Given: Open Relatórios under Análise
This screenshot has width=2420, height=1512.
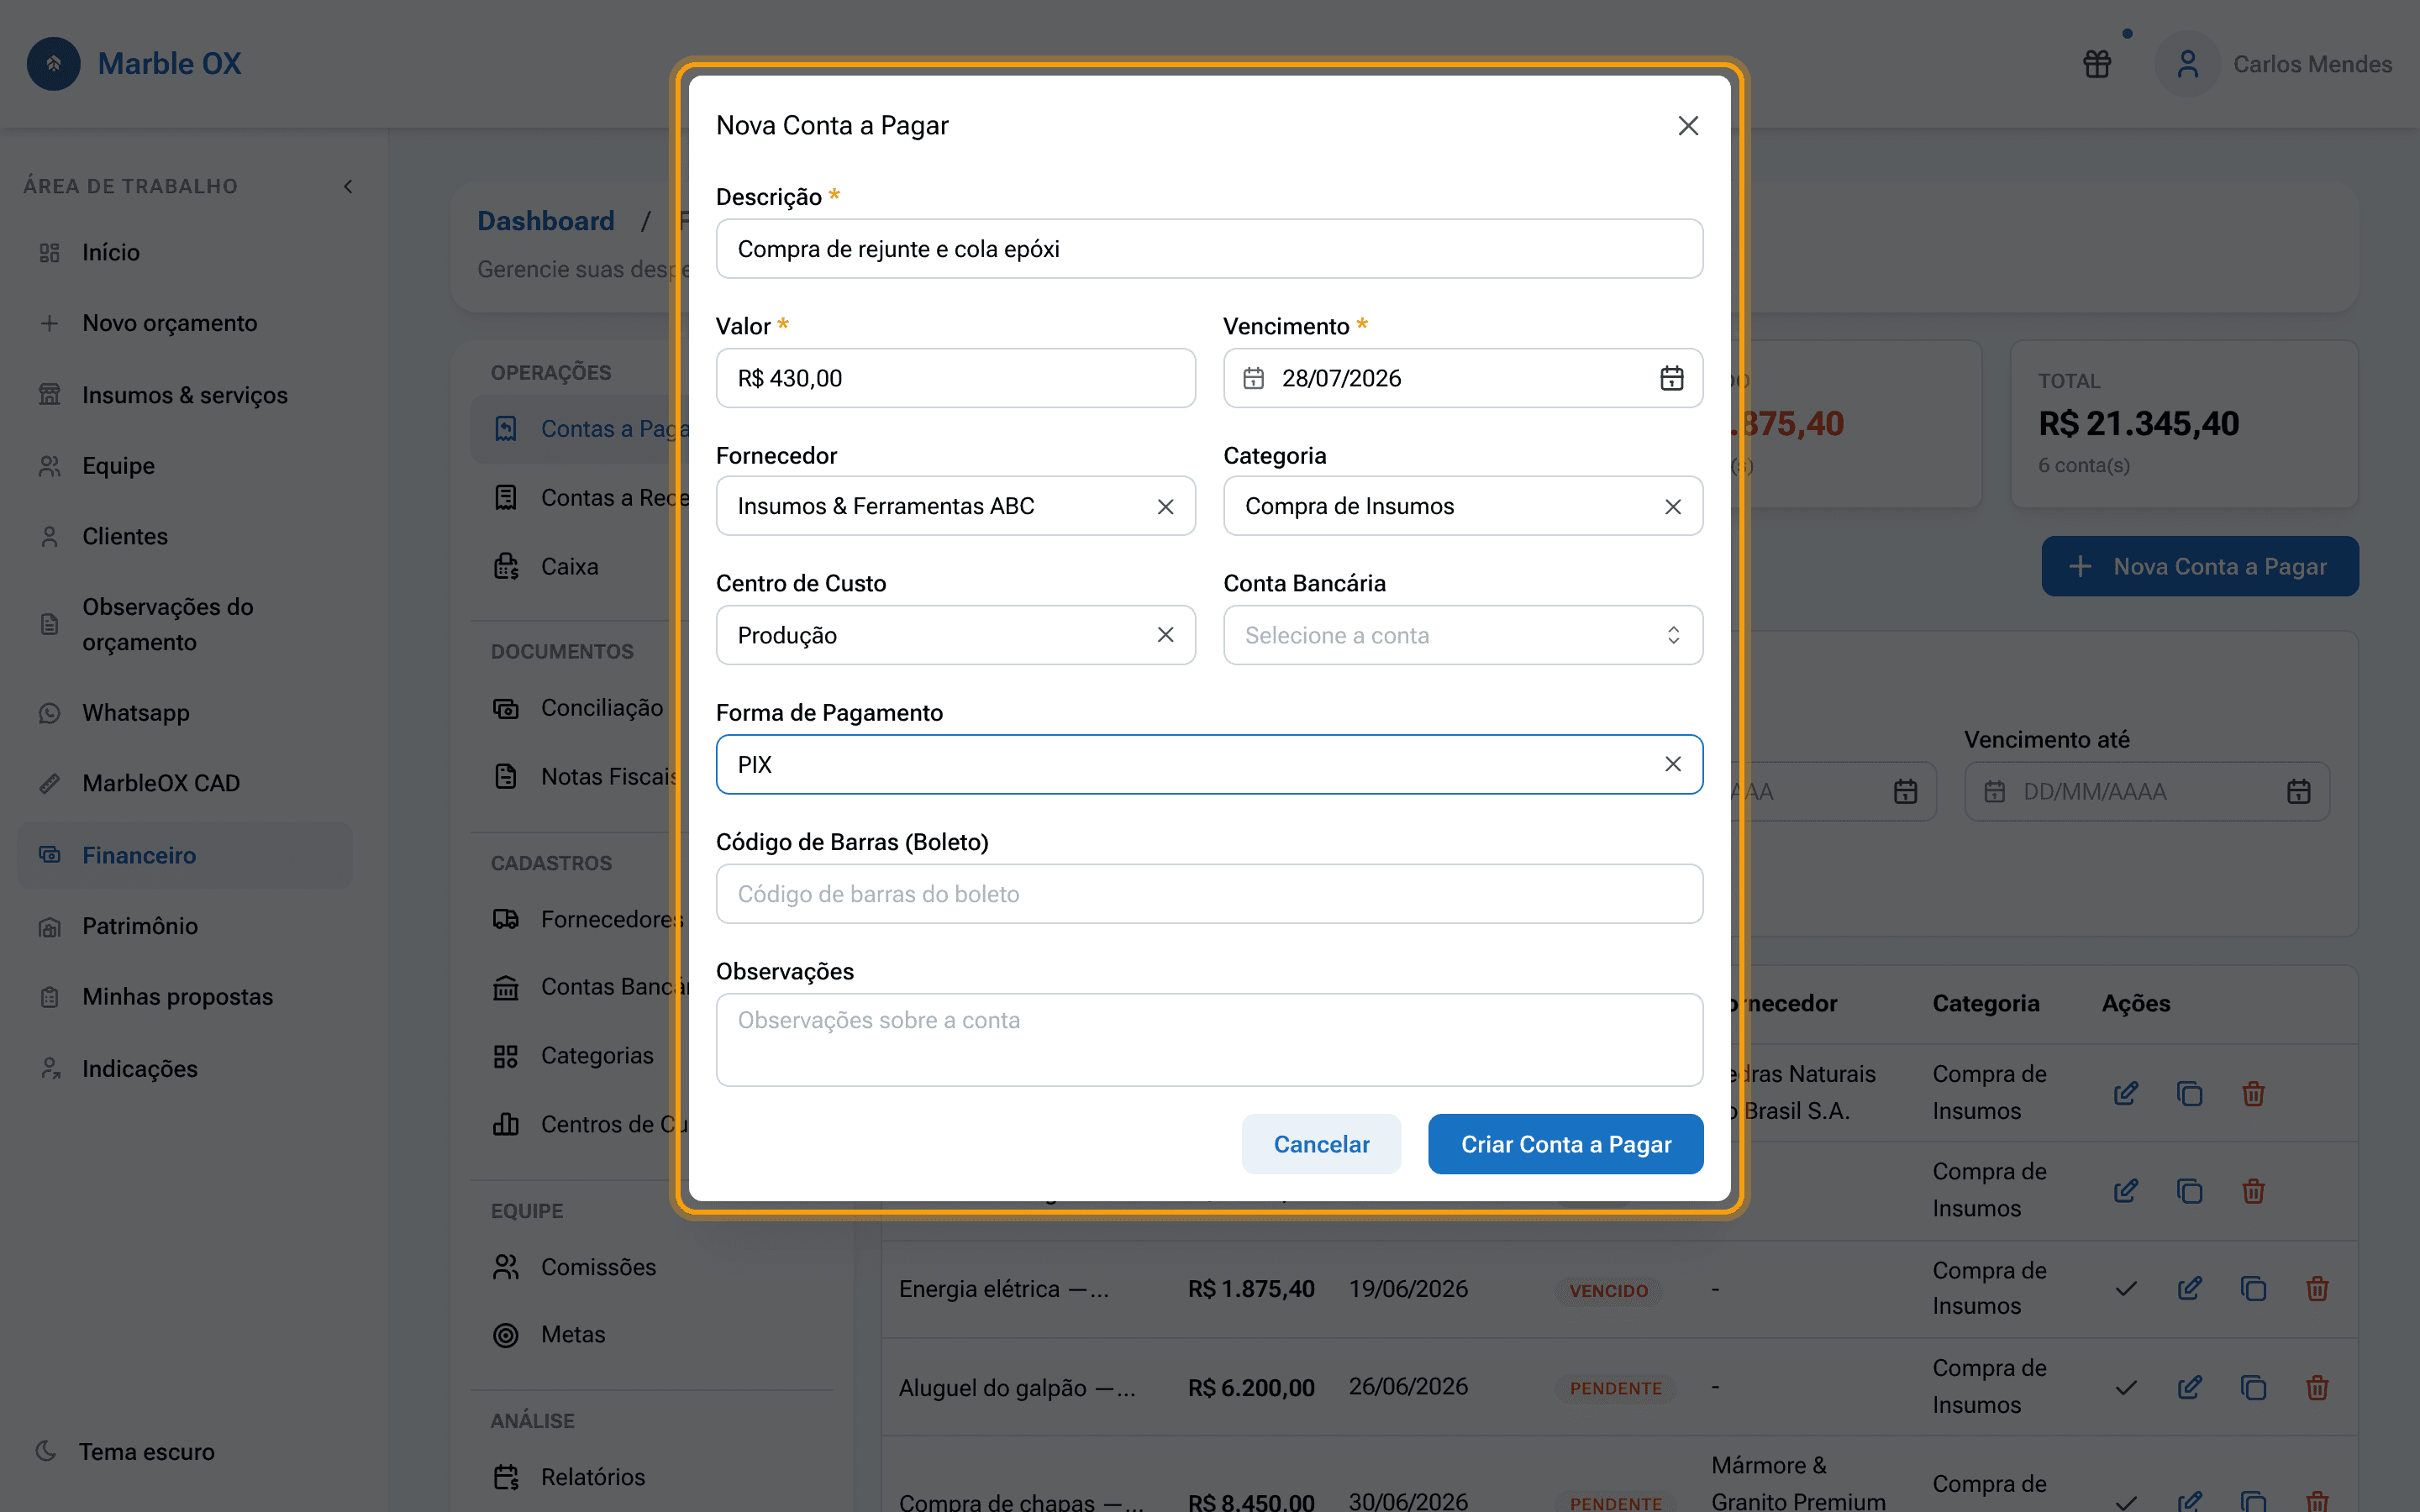Looking at the screenshot, I should tap(652, 1477).
